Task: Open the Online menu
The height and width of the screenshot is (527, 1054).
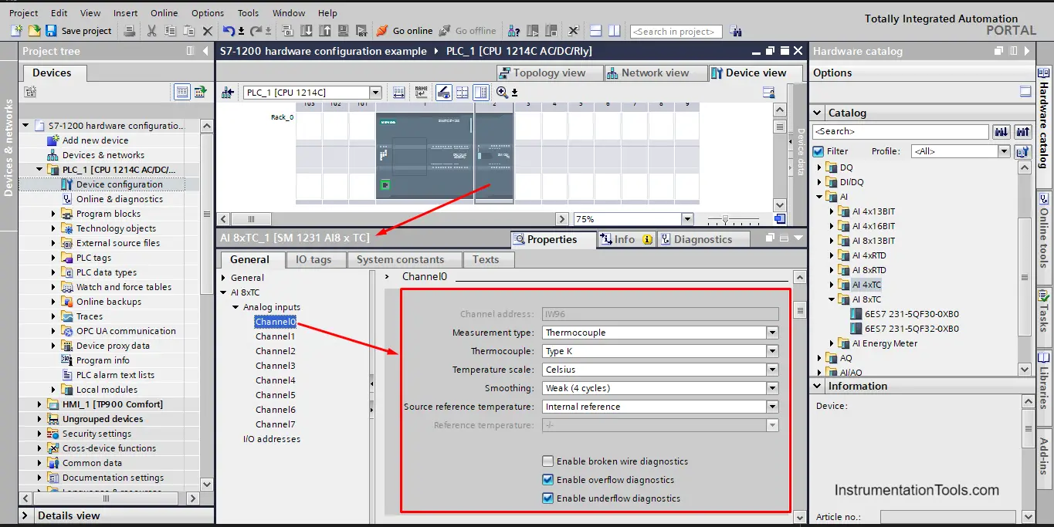Action: 164,12
